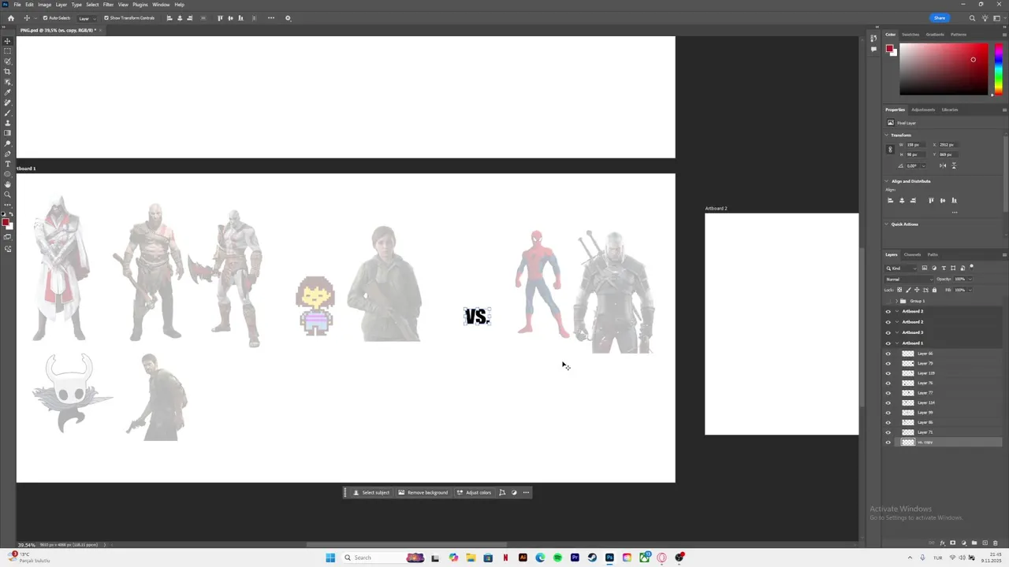Expand Group 1 in Layers panel
This screenshot has width=1009, height=567.
pyautogui.click(x=896, y=301)
